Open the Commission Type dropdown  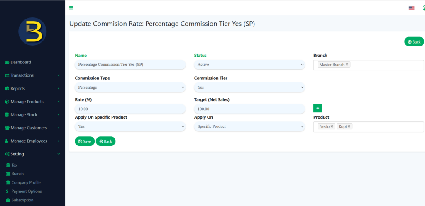130,87
